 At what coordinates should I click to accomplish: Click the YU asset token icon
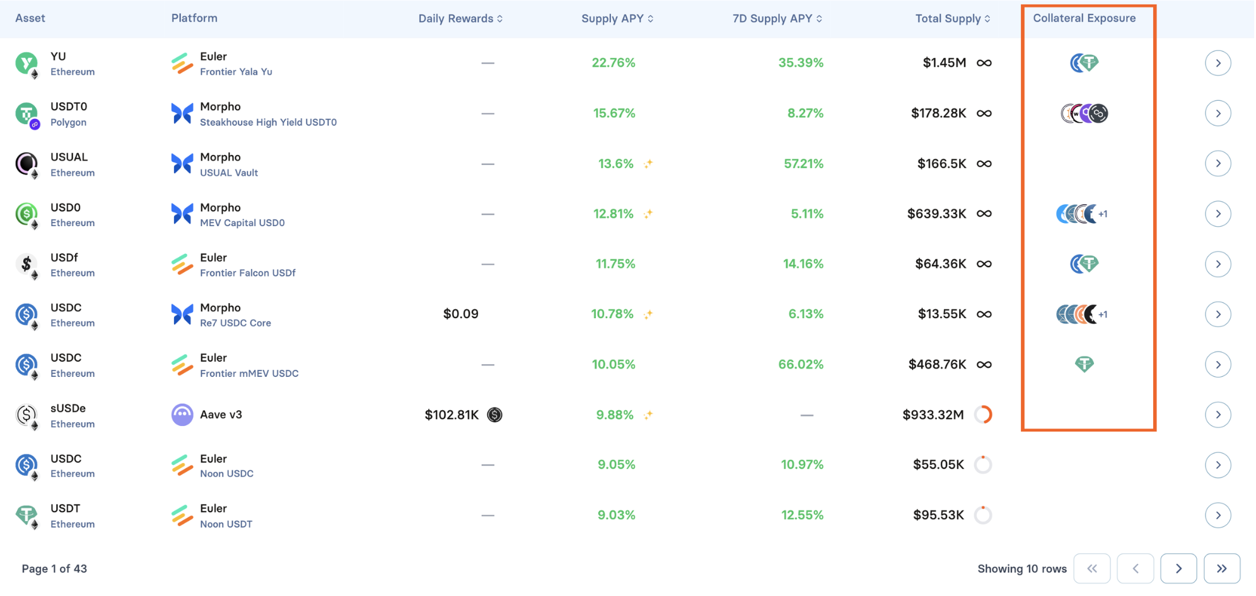point(26,63)
